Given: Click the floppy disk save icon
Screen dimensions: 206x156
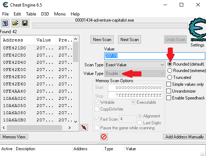Looking at the screenshot, I should pyautogui.click(x=25, y=23).
